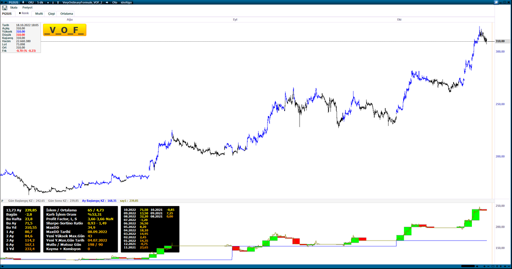
Task: Click the first plus icon in the bottom bar
Action: [484, 266]
